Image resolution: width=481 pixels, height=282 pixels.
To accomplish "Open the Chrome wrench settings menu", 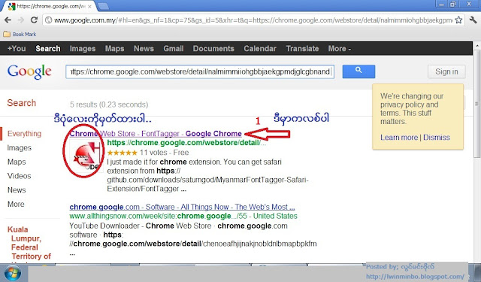I will [x=473, y=20].
